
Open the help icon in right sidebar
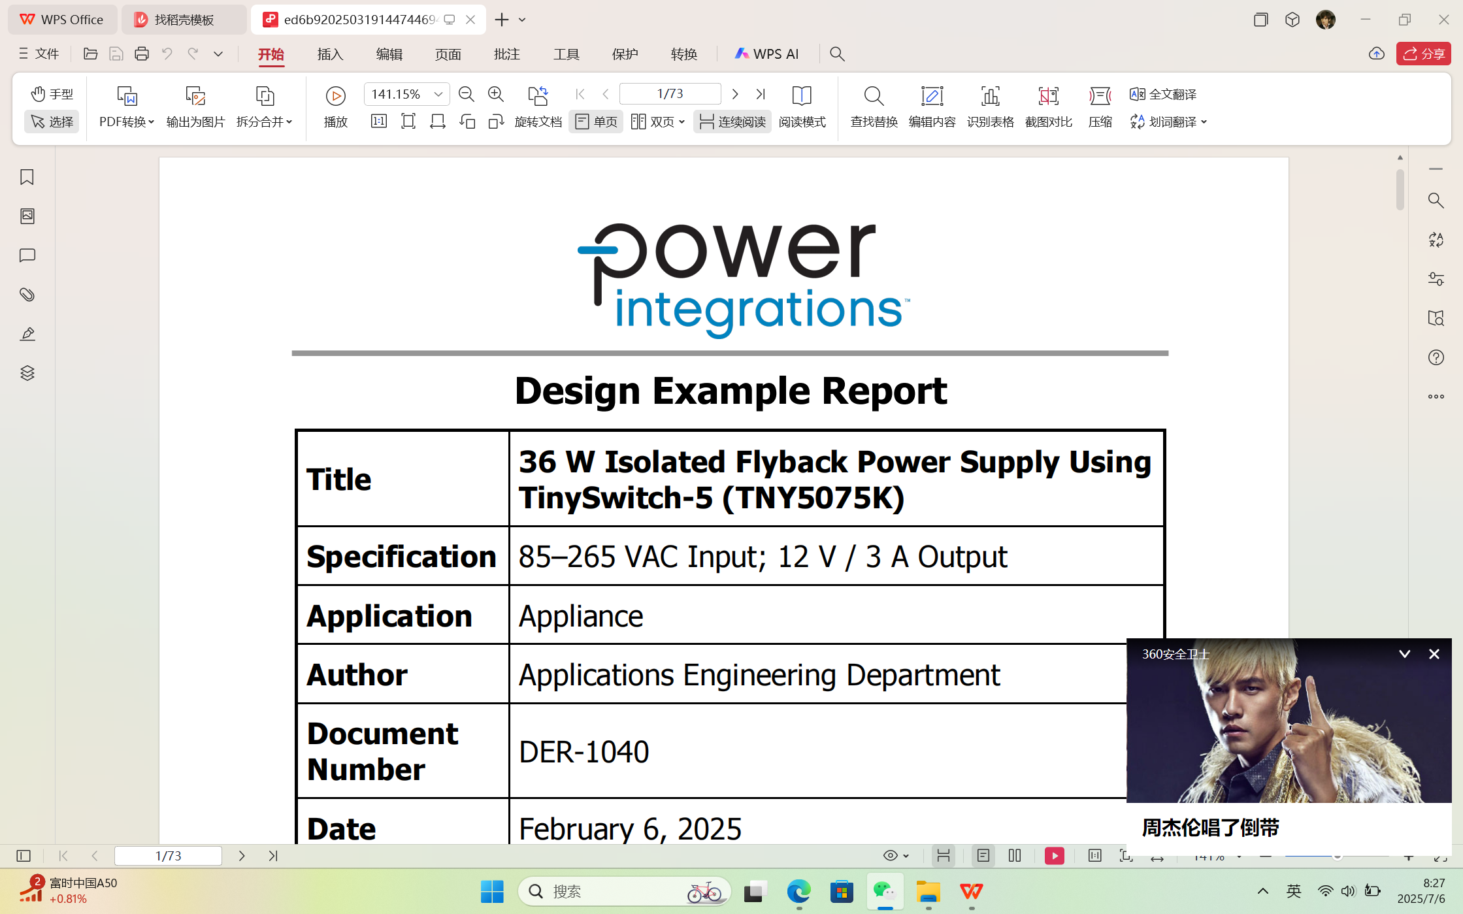tap(1436, 357)
